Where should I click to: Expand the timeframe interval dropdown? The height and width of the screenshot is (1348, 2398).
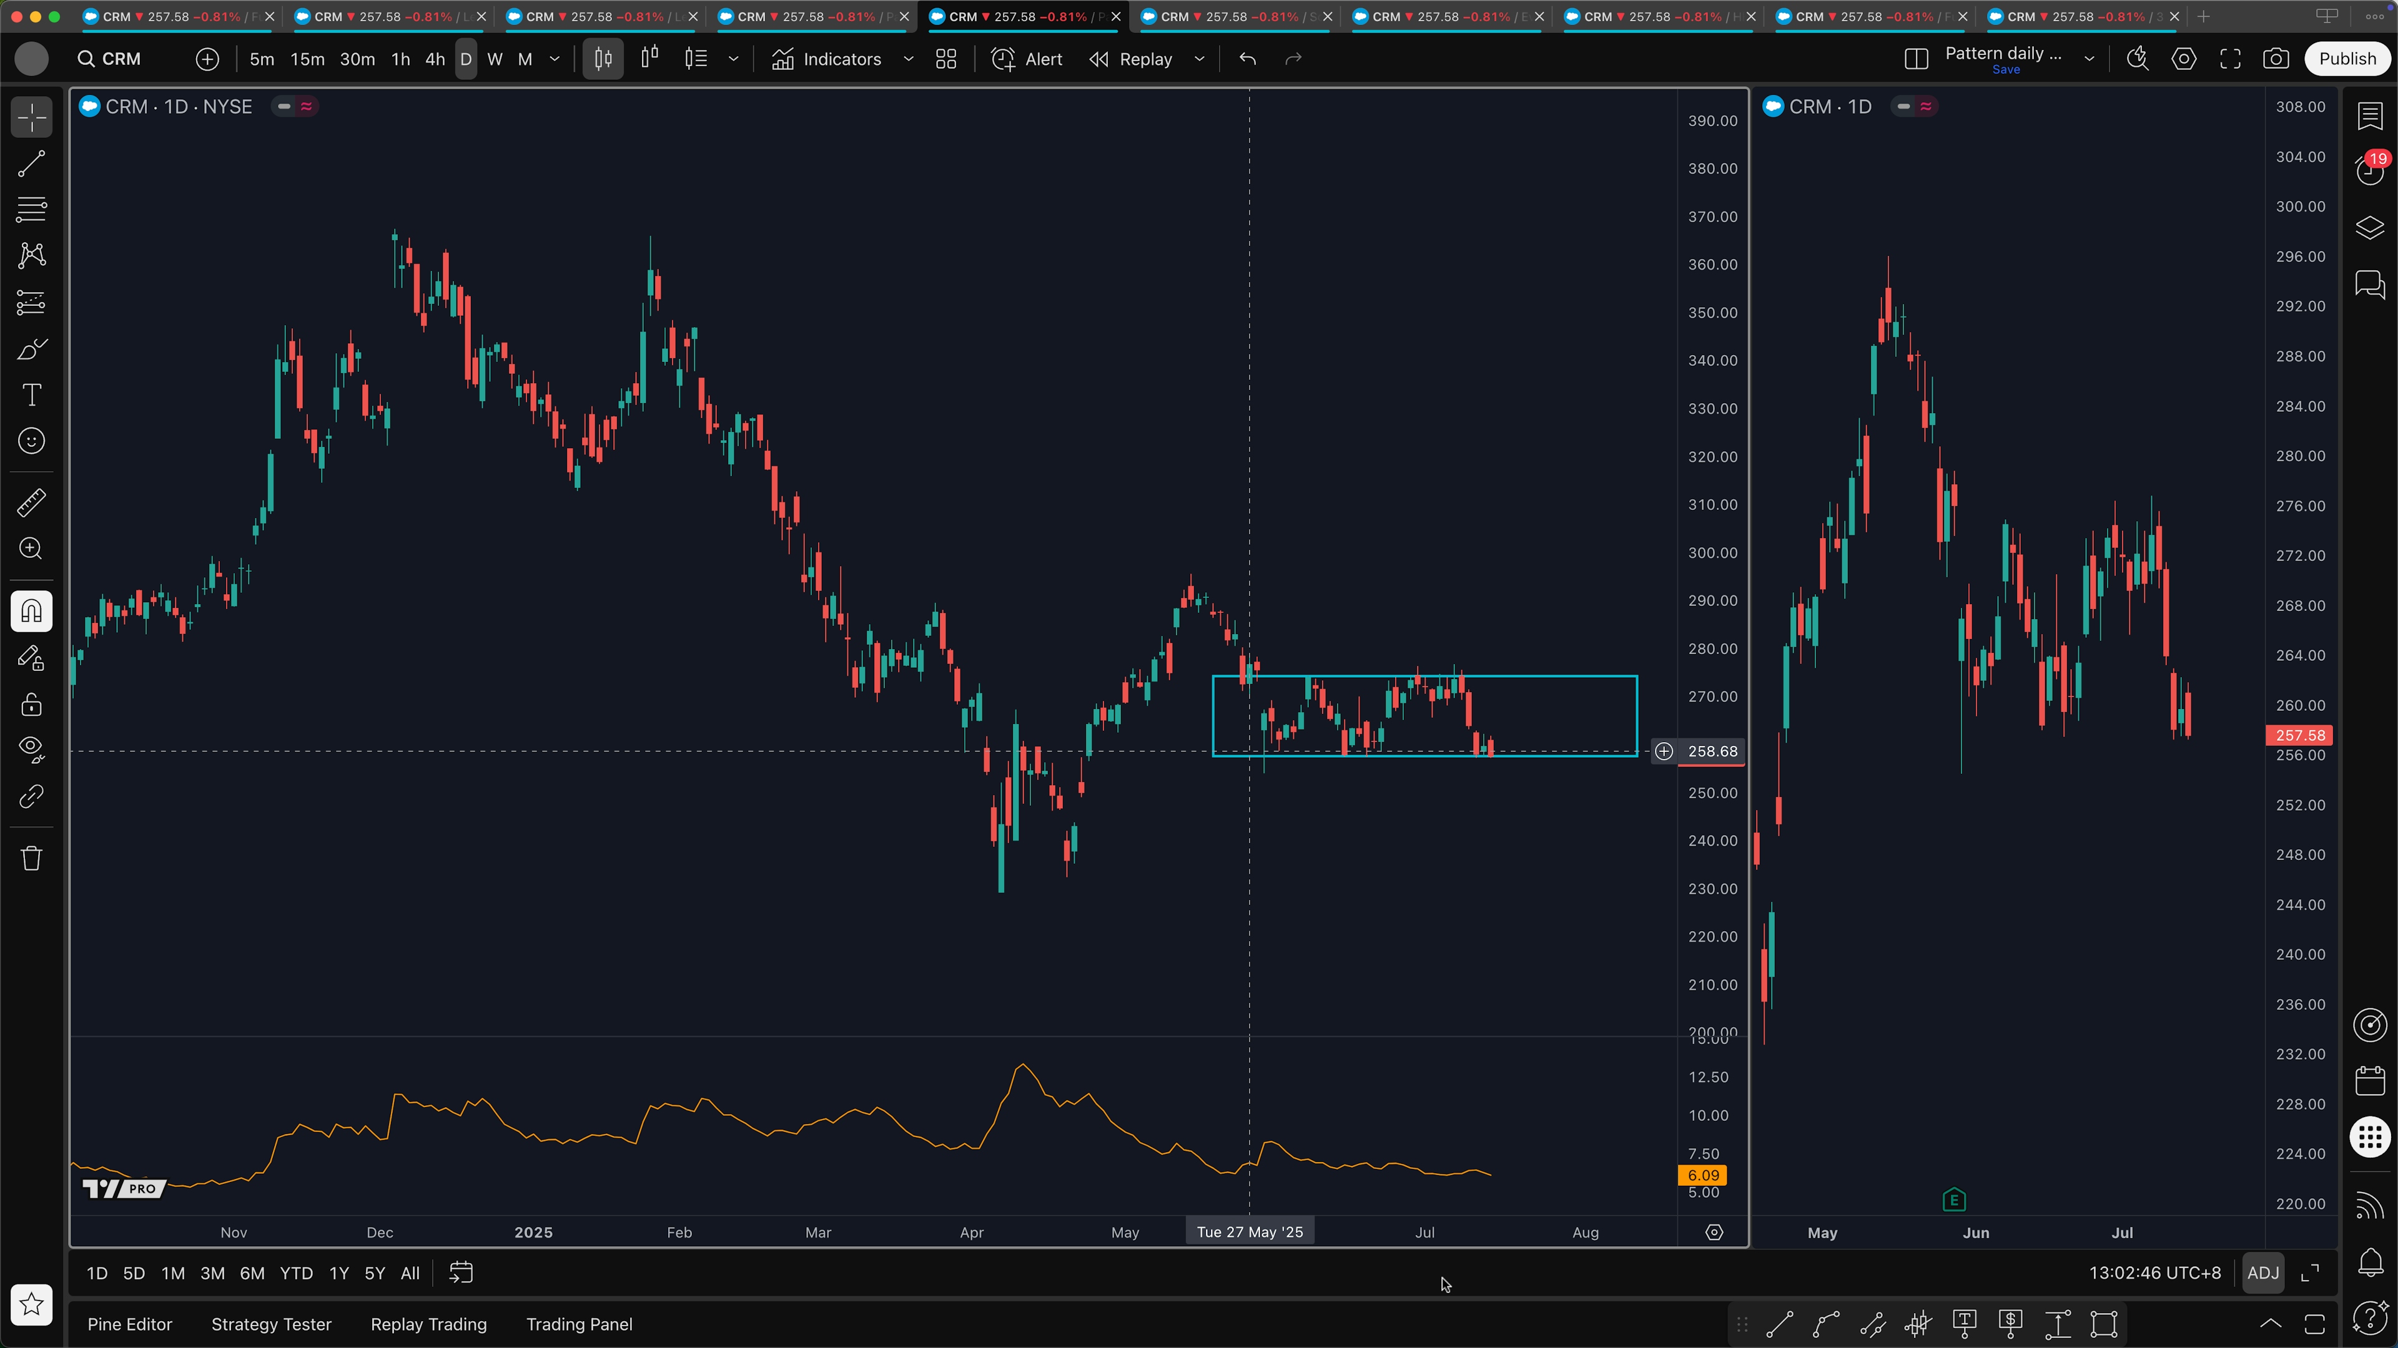click(555, 59)
